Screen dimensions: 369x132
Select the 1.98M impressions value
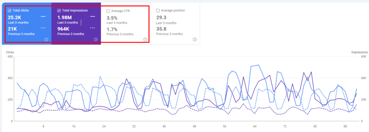tap(65, 17)
